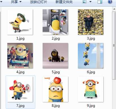
Task: Click the 4.jpg file name
Action: [20, 72]
